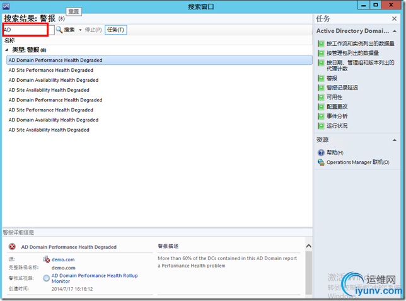Viewport: 406px width, 301px height.
Task: Minimize the 搜索窗口 window
Action: tap(364, 5)
